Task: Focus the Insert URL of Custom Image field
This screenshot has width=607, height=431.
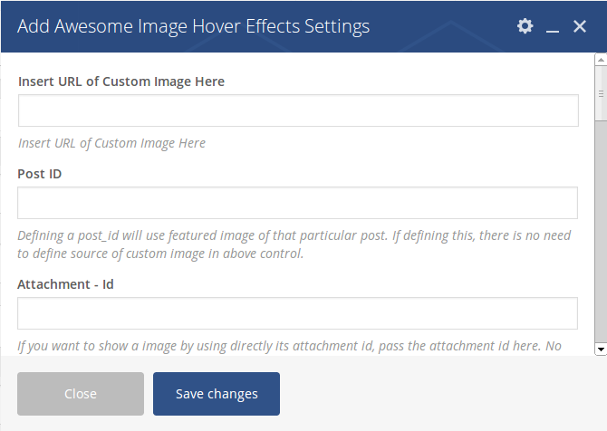Action: pyautogui.click(x=298, y=110)
